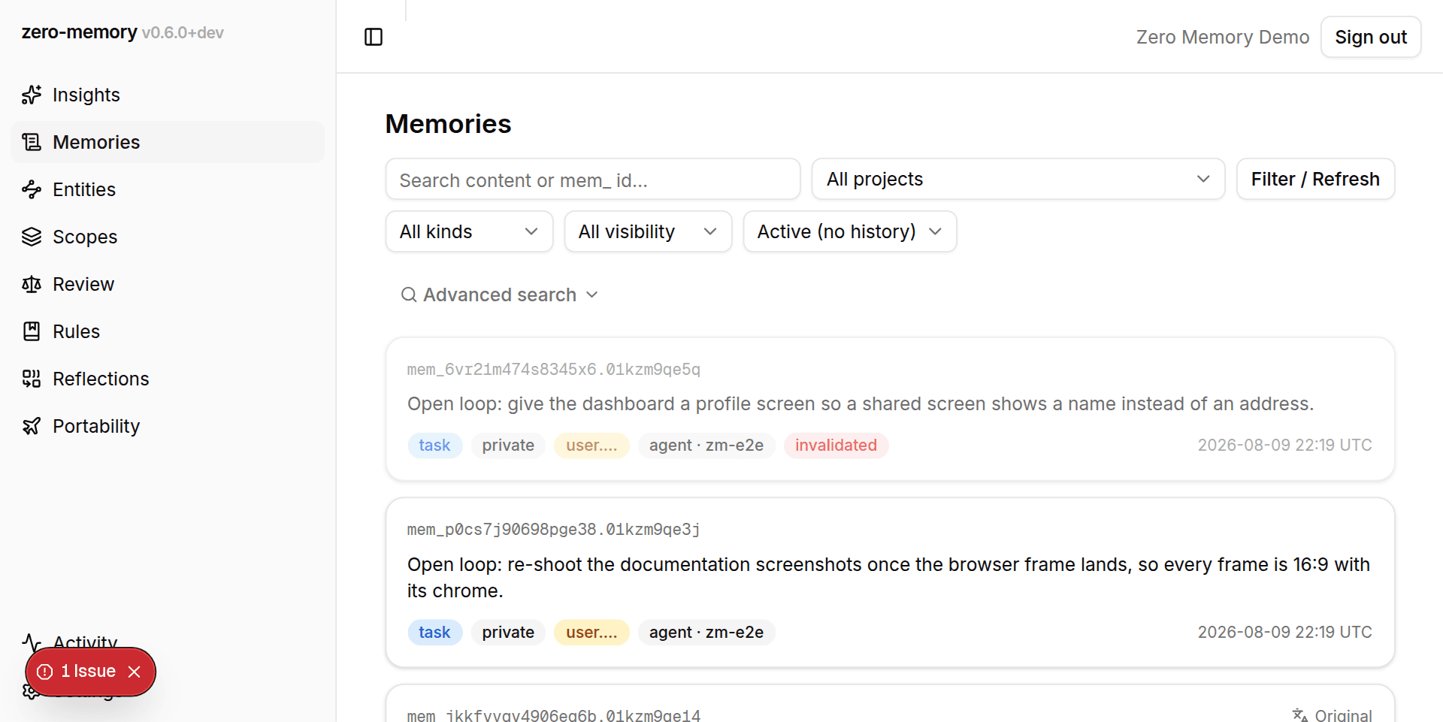
Task: Click private tag on profile screen memory
Action: 508,446
